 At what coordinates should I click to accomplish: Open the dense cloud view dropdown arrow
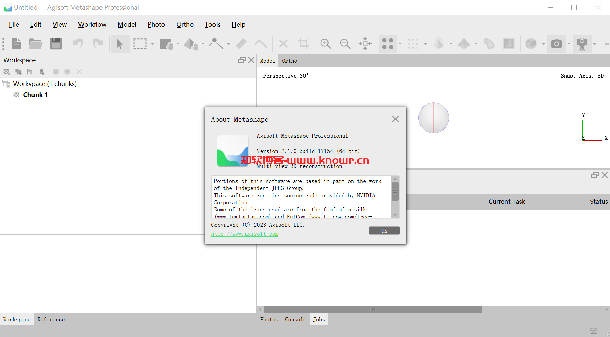pos(425,44)
